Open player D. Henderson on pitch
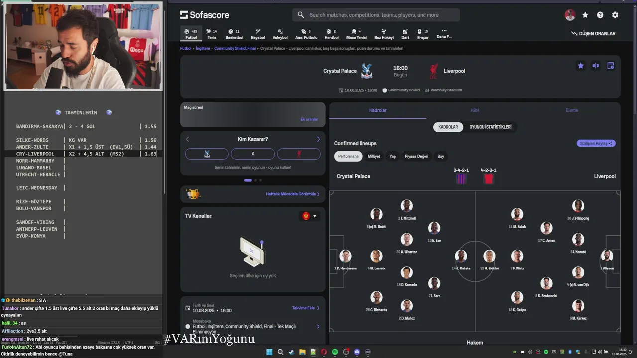 click(345, 260)
